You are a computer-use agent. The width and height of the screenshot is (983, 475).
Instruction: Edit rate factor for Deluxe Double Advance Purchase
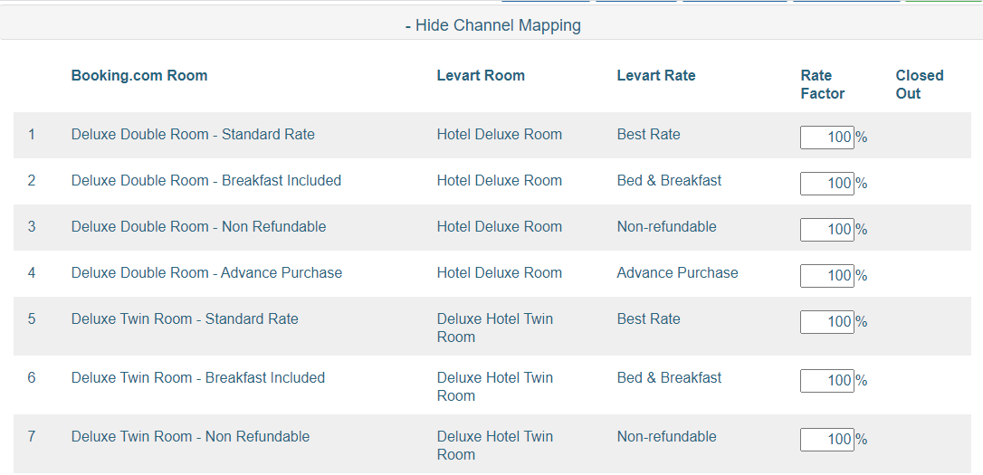[827, 276]
